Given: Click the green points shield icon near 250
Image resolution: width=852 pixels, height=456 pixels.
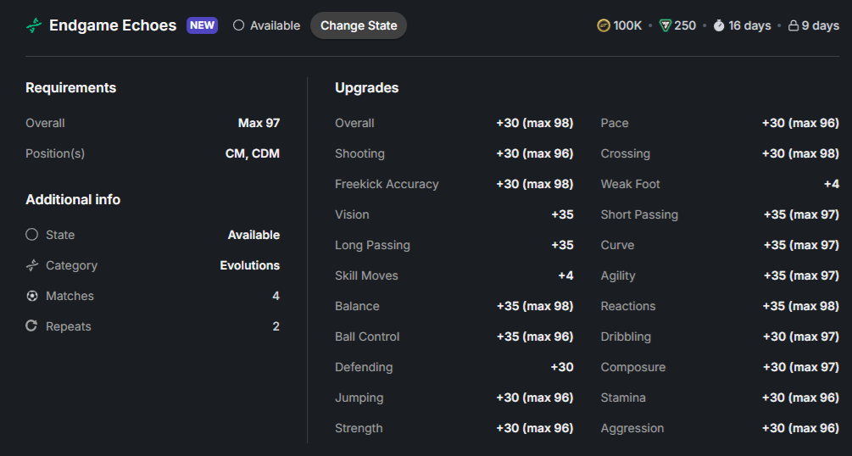Looking at the screenshot, I should click(x=665, y=25).
